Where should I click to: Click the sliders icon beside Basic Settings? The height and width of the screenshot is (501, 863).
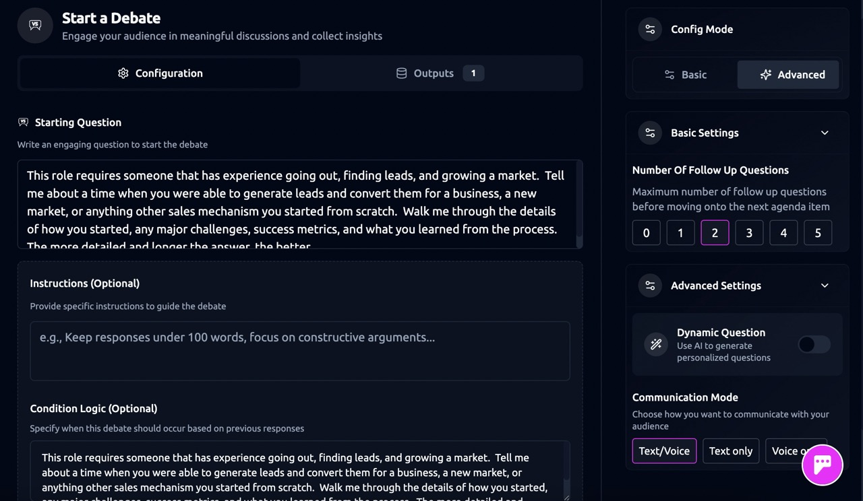650,133
